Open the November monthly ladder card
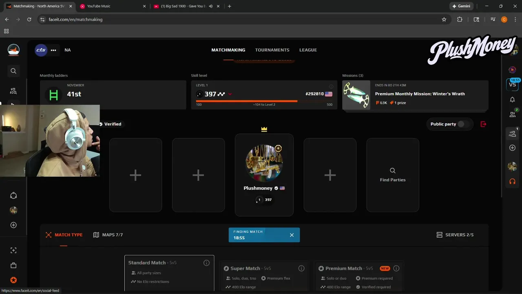The height and width of the screenshot is (294, 522). point(113,95)
